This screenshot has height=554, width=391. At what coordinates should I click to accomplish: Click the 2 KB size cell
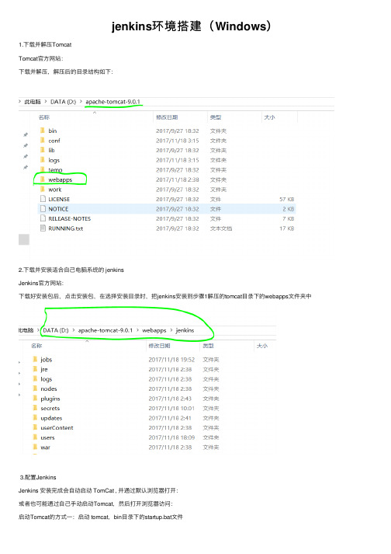pos(289,209)
